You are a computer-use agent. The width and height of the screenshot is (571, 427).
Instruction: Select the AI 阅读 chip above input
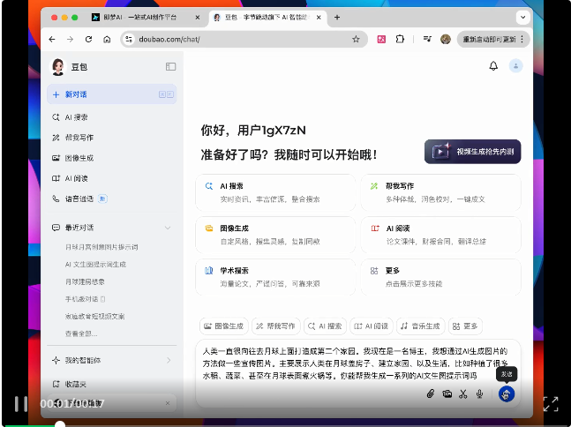point(372,326)
